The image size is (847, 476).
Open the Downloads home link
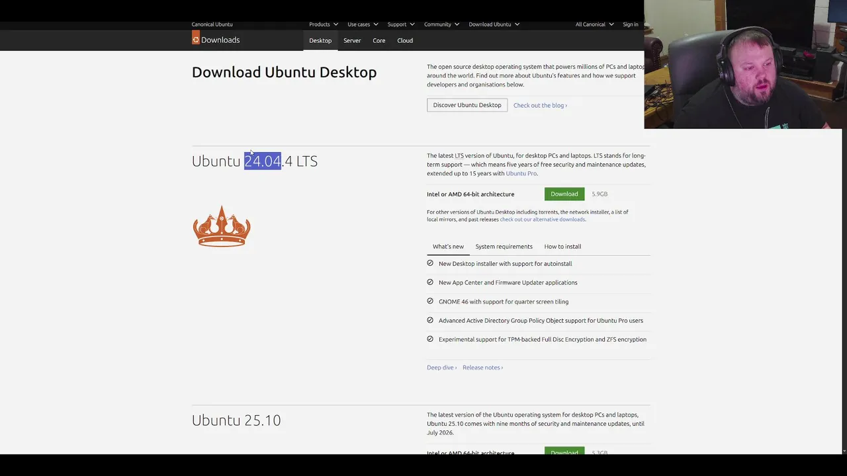220,40
